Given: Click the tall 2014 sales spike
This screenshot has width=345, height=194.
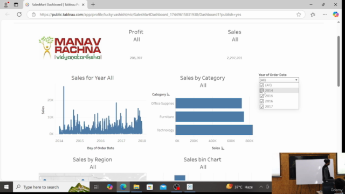Looking at the screenshot, I should coord(64,110).
